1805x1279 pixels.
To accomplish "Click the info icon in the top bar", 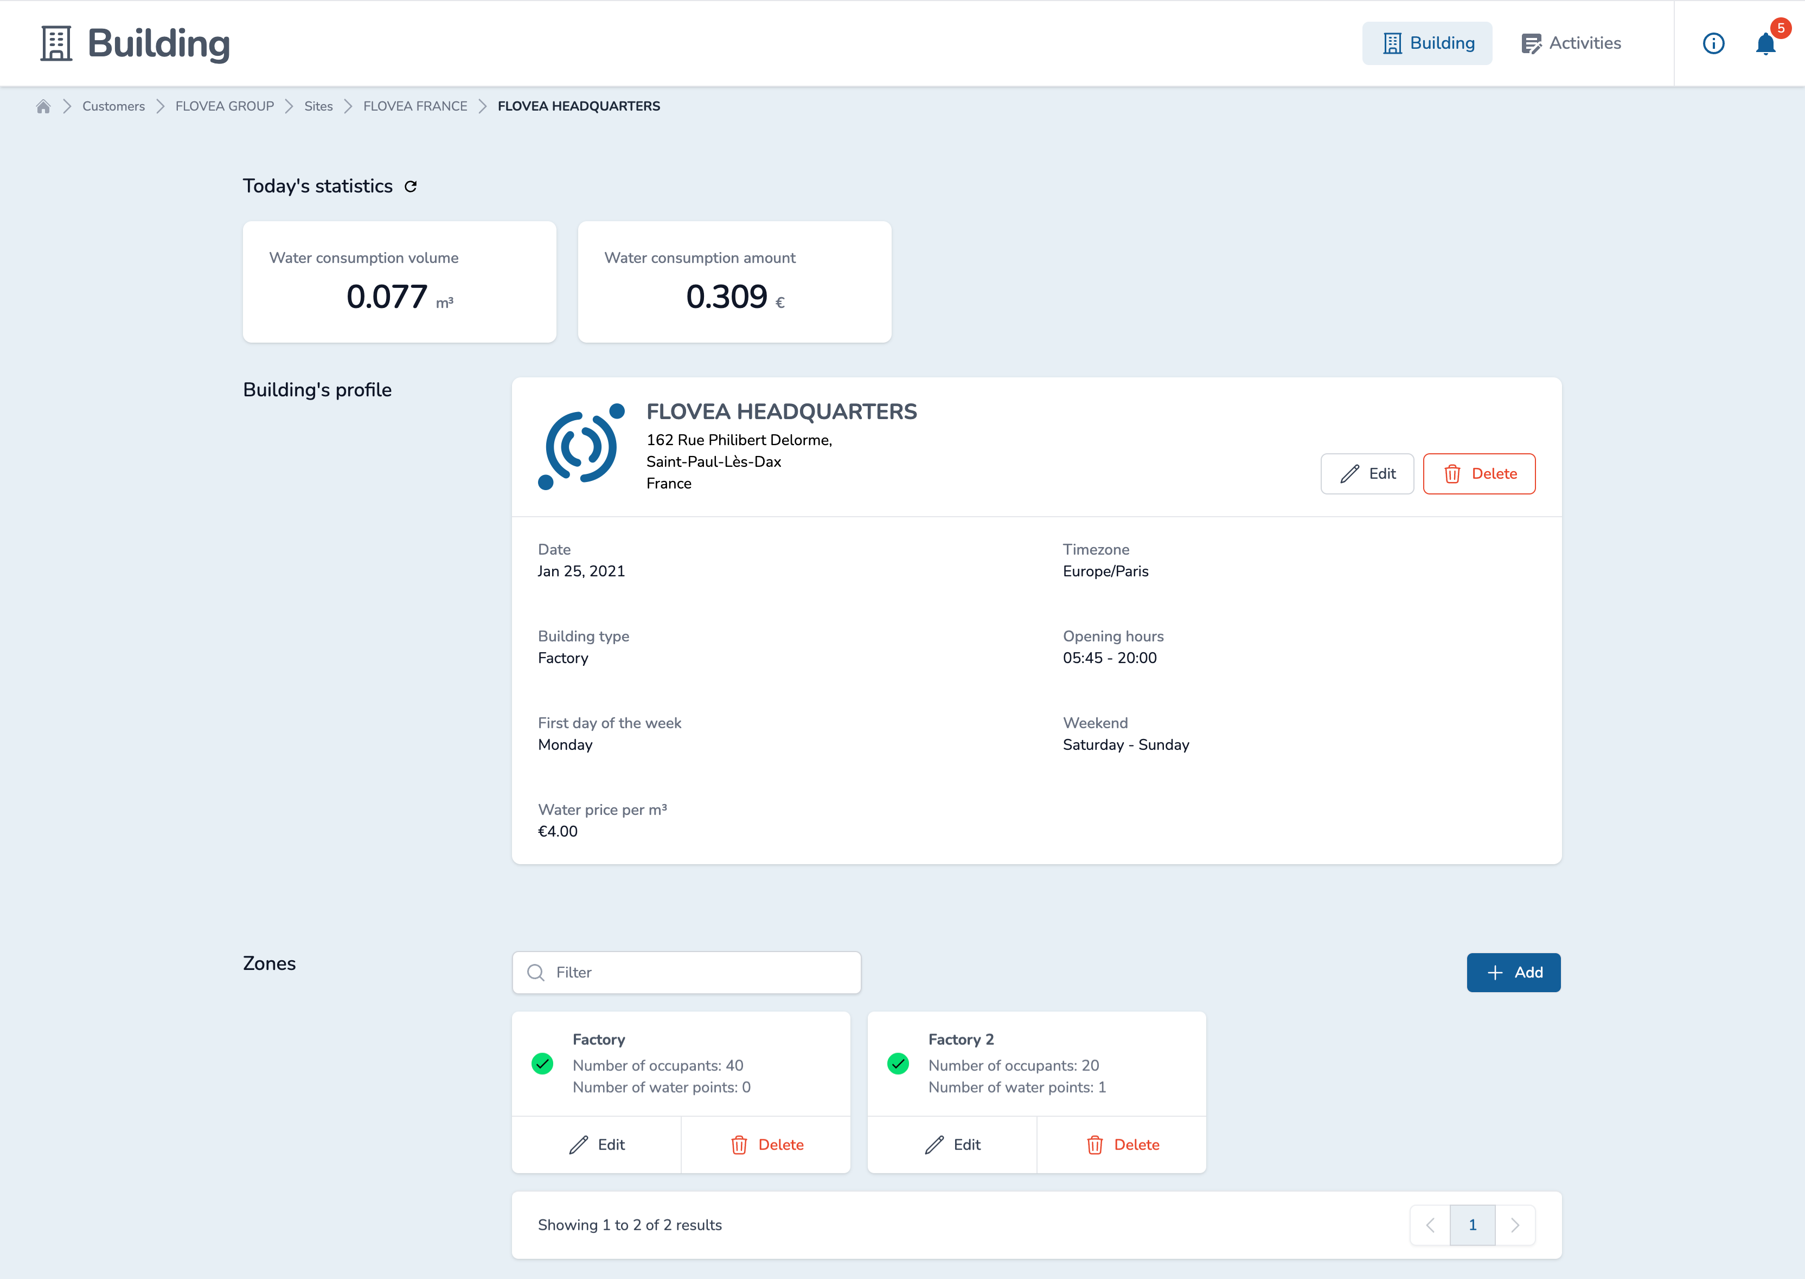I will [1713, 43].
